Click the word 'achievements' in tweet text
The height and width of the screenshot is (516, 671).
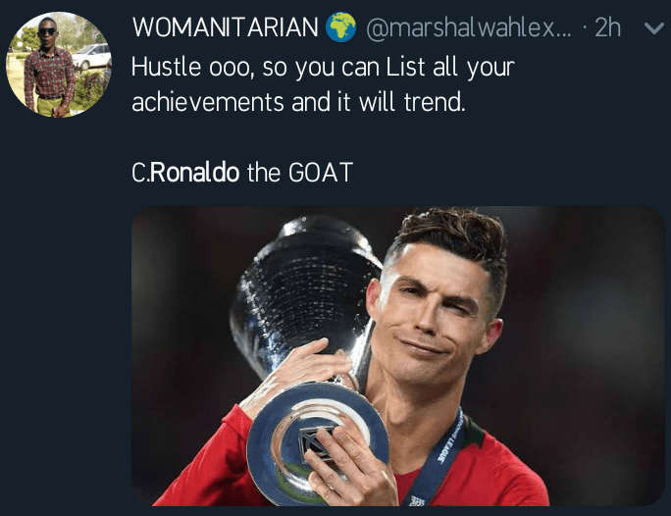point(208,102)
